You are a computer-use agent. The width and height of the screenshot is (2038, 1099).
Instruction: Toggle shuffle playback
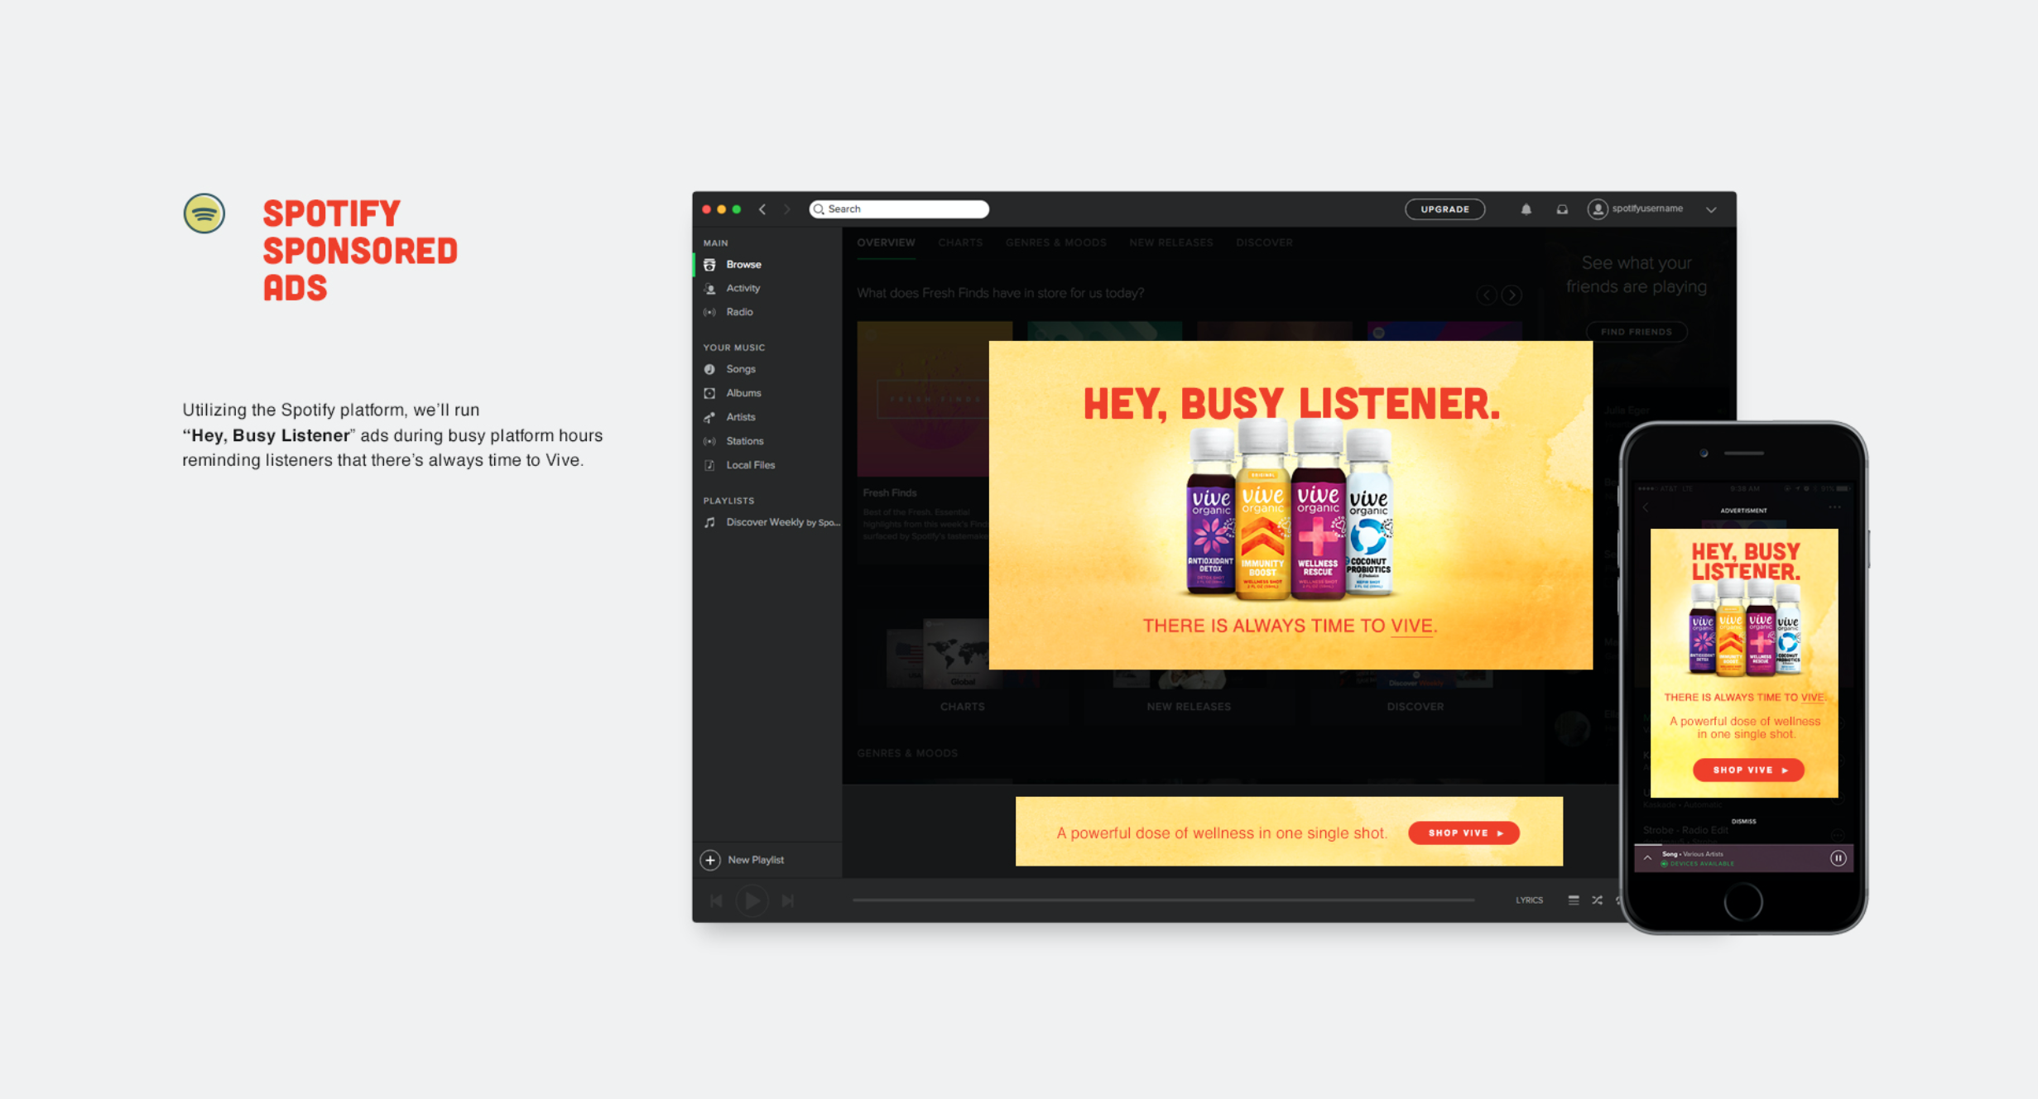click(x=1597, y=900)
